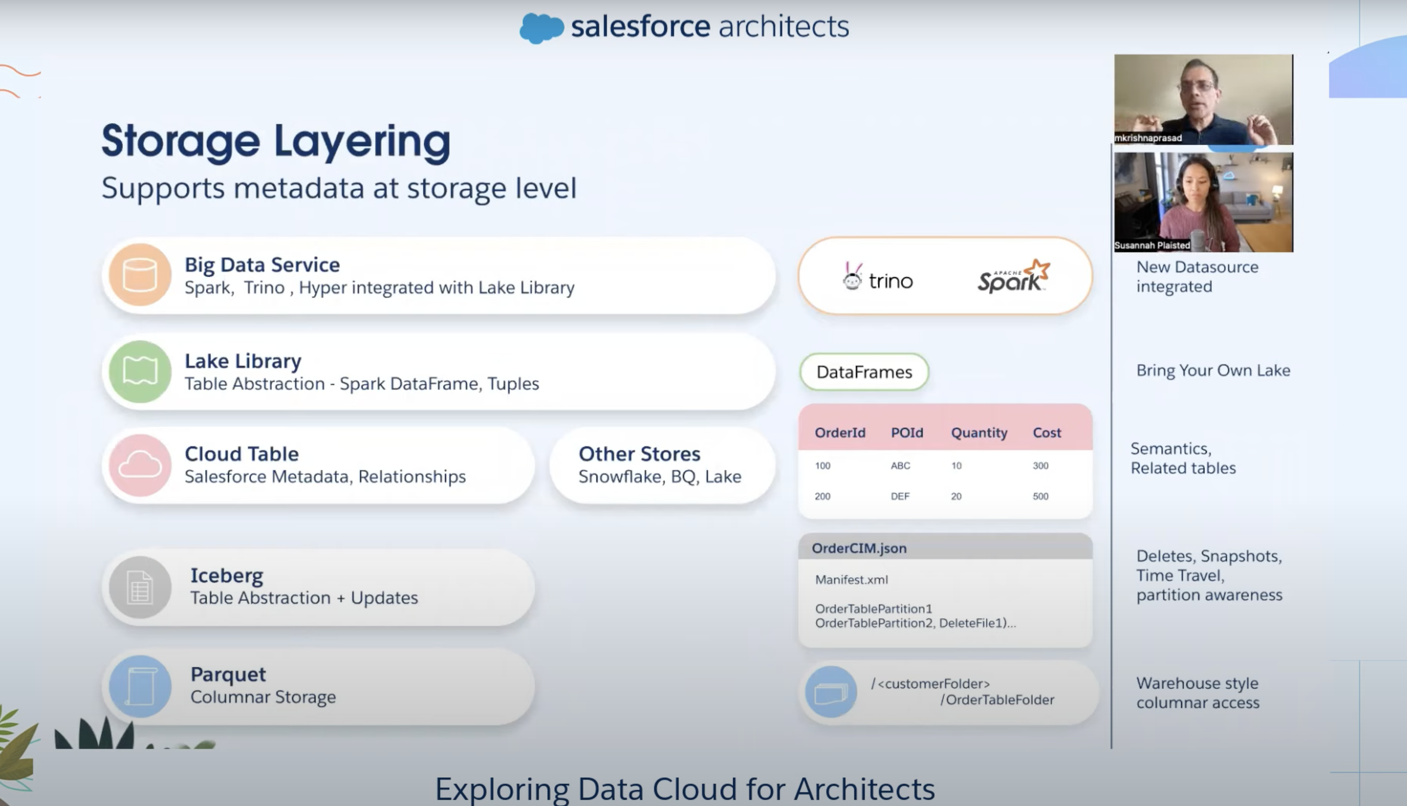Click the ABC table cell
The height and width of the screenshot is (806, 1407).
pyautogui.click(x=900, y=466)
